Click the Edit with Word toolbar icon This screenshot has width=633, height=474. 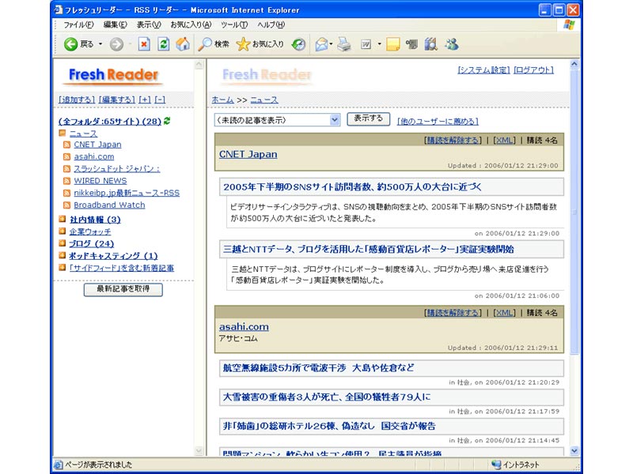pyautogui.click(x=366, y=44)
